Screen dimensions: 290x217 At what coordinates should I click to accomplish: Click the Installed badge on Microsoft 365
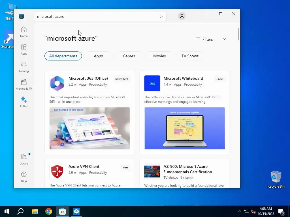121,79
